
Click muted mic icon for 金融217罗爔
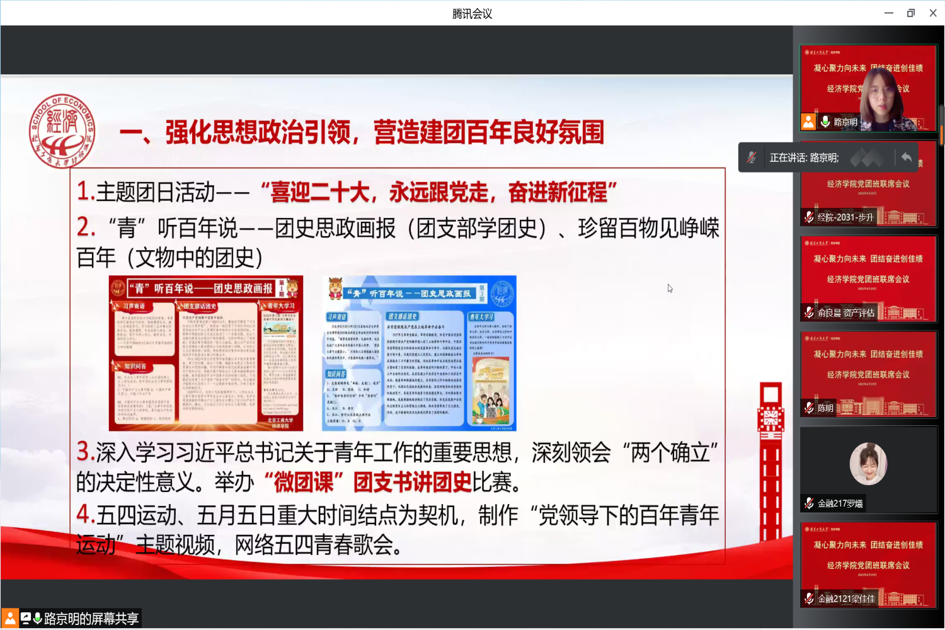coord(809,503)
